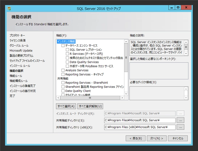This screenshot has width=198, height=151.
Task: Select グローバル ルール step in sidebar
Action: point(19,46)
